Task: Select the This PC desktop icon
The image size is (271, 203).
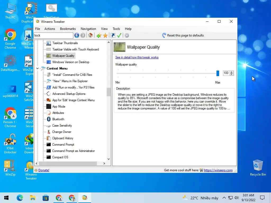Action: [10, 11]
